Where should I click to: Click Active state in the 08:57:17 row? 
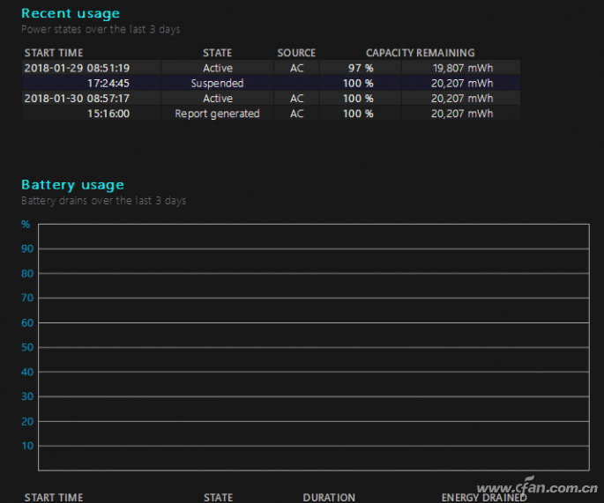[x=218, y=99]
